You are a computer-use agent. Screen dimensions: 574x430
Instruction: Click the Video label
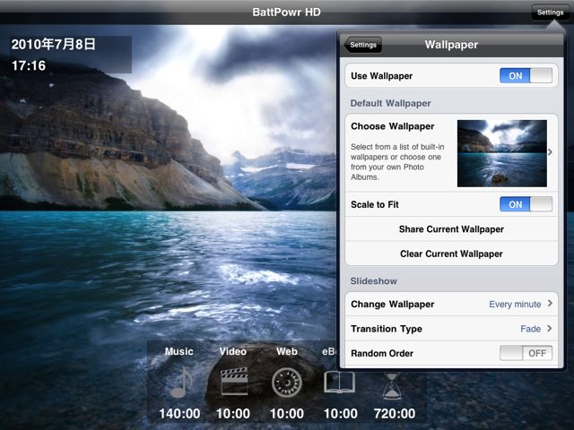[233, 351]
